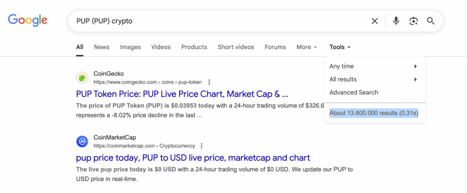Open the CoinGecko result options menu
The width and height of the screenshot is (467, 193).
[x=209, y=82]
